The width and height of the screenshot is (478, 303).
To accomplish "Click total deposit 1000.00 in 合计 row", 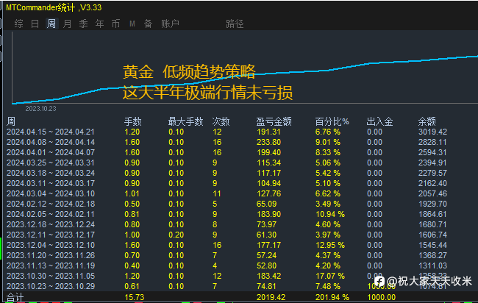I will click(382, 297).
